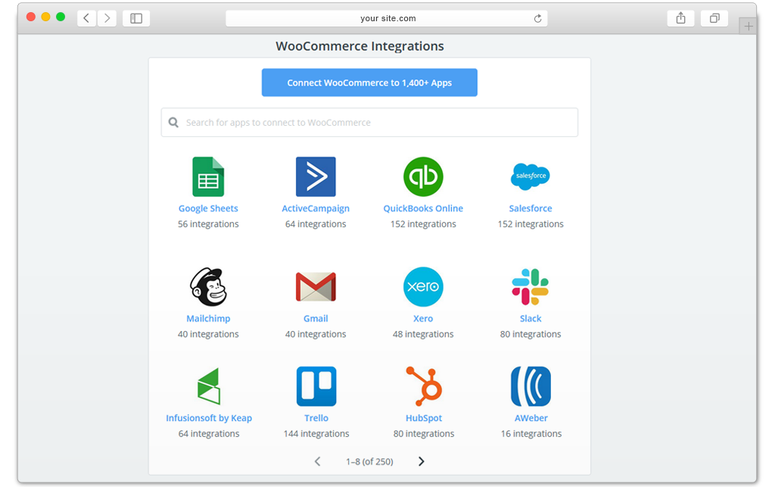Click the your site.com address bar
775x487 pixels.
click(x=387, y=18)
